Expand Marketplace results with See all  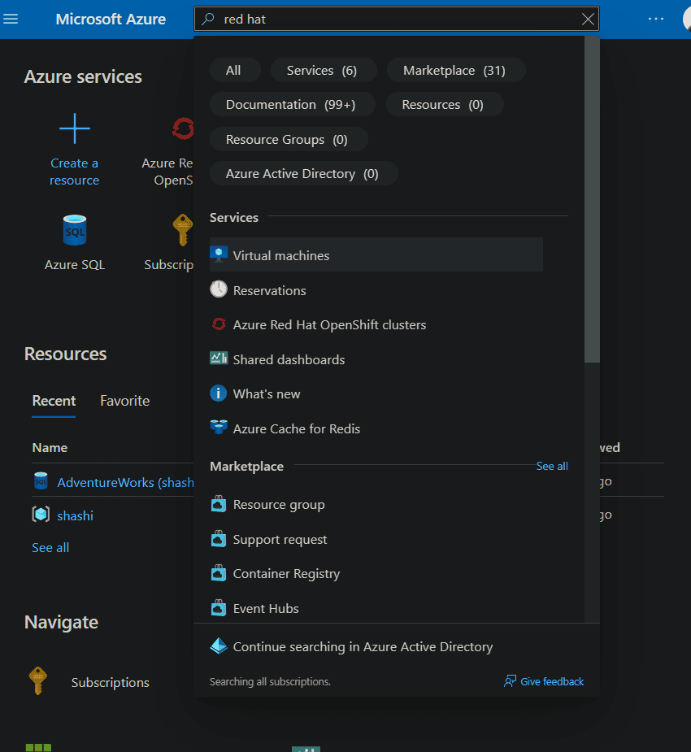pos(552,466)
